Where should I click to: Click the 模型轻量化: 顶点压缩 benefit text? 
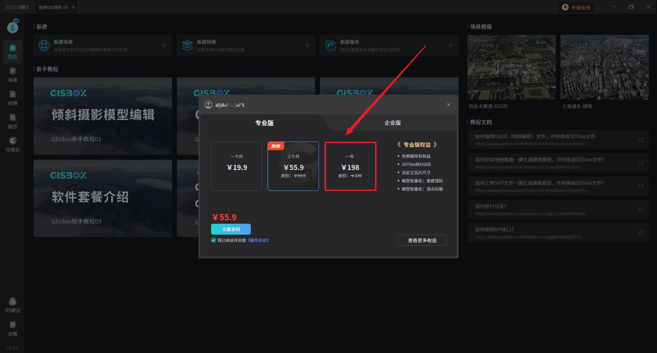pyautogui.click(x=422, y=189)
